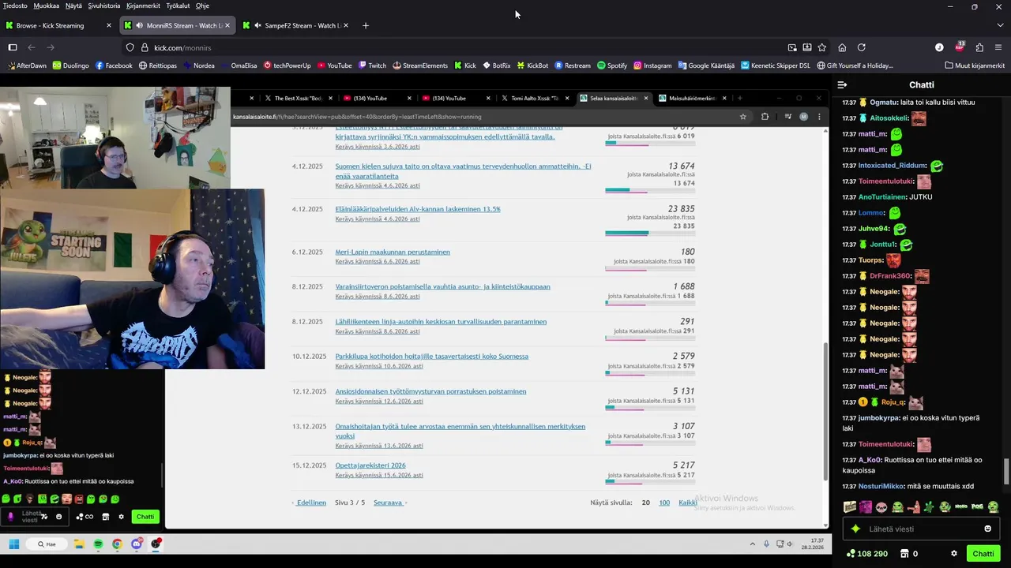The image size is (1011, 568).
Task: Open the emoji picker in the Kick chat input
Action: (987, 529)
